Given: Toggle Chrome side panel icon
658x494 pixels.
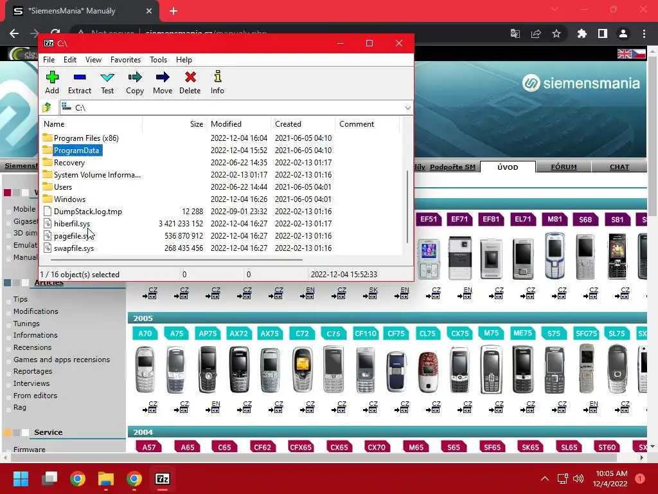Looking at the screenshot, I should [603, 33].
